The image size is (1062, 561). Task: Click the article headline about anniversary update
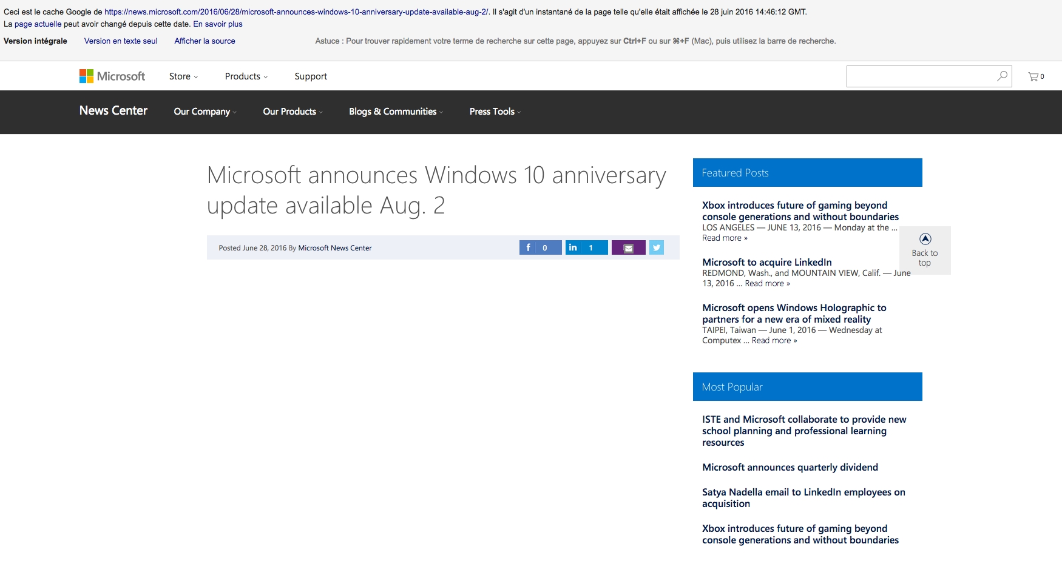click(436, 190)
